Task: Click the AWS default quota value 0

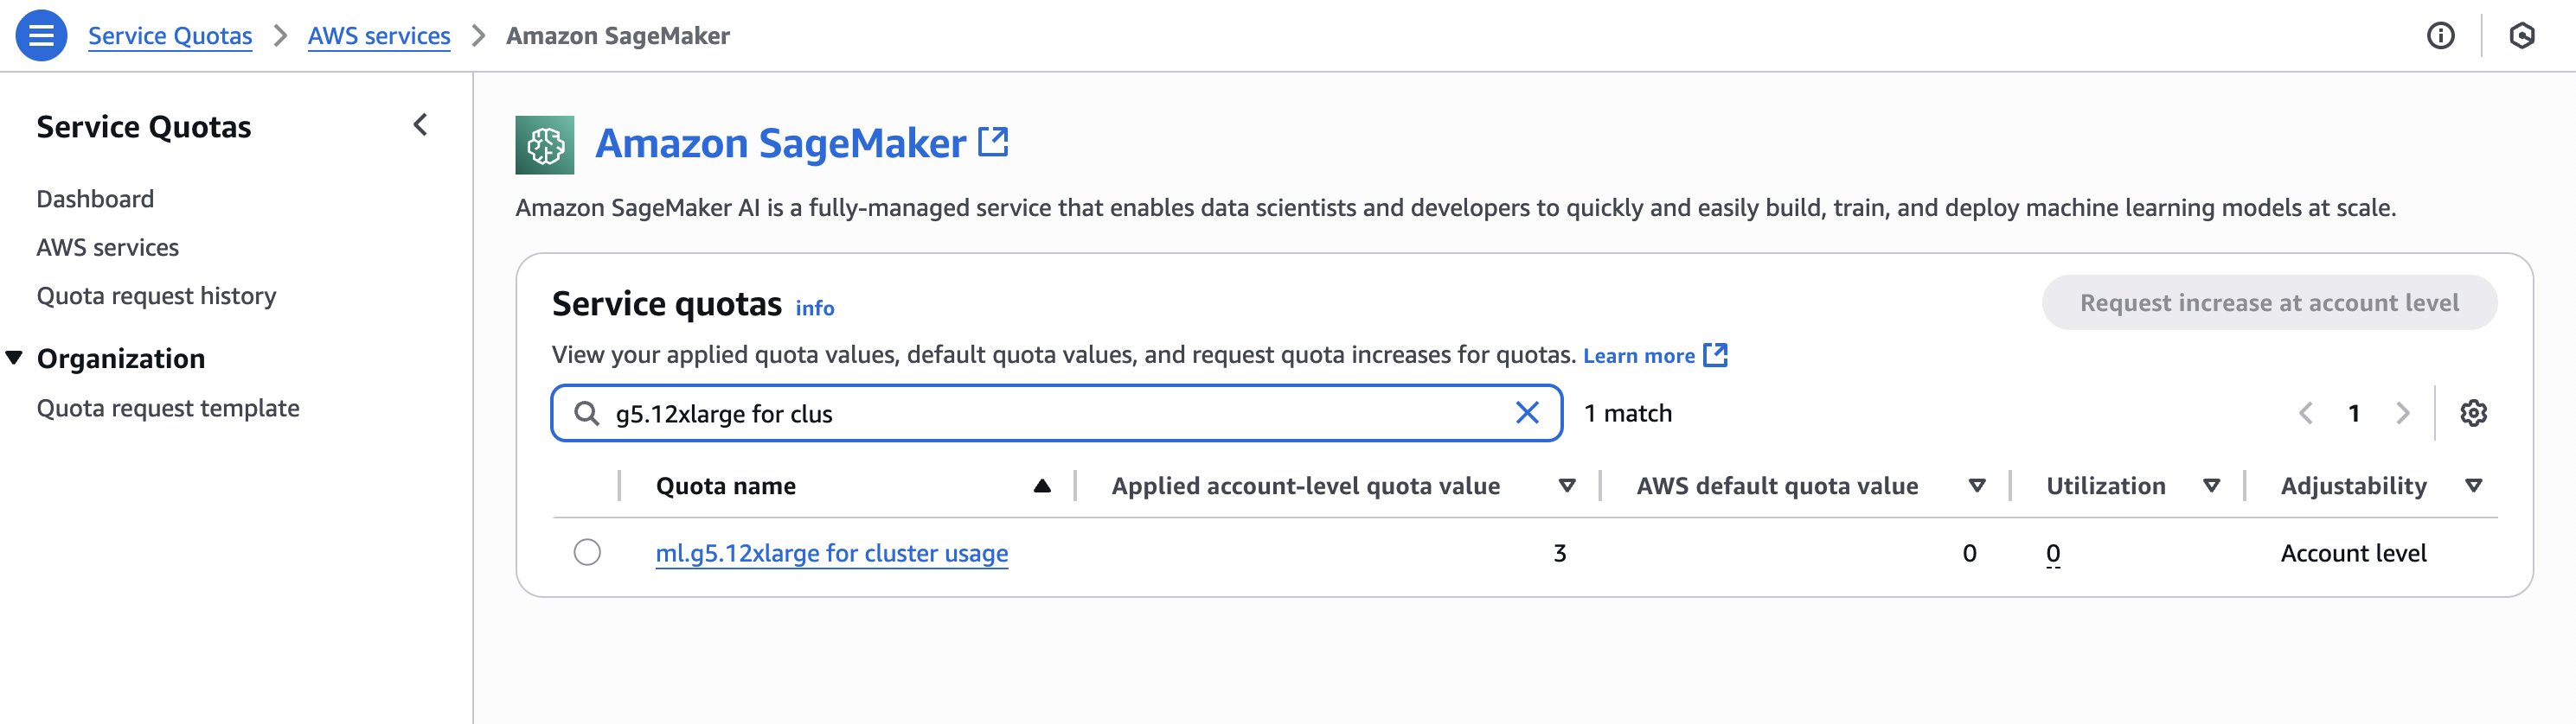Action: (1970, 553)
